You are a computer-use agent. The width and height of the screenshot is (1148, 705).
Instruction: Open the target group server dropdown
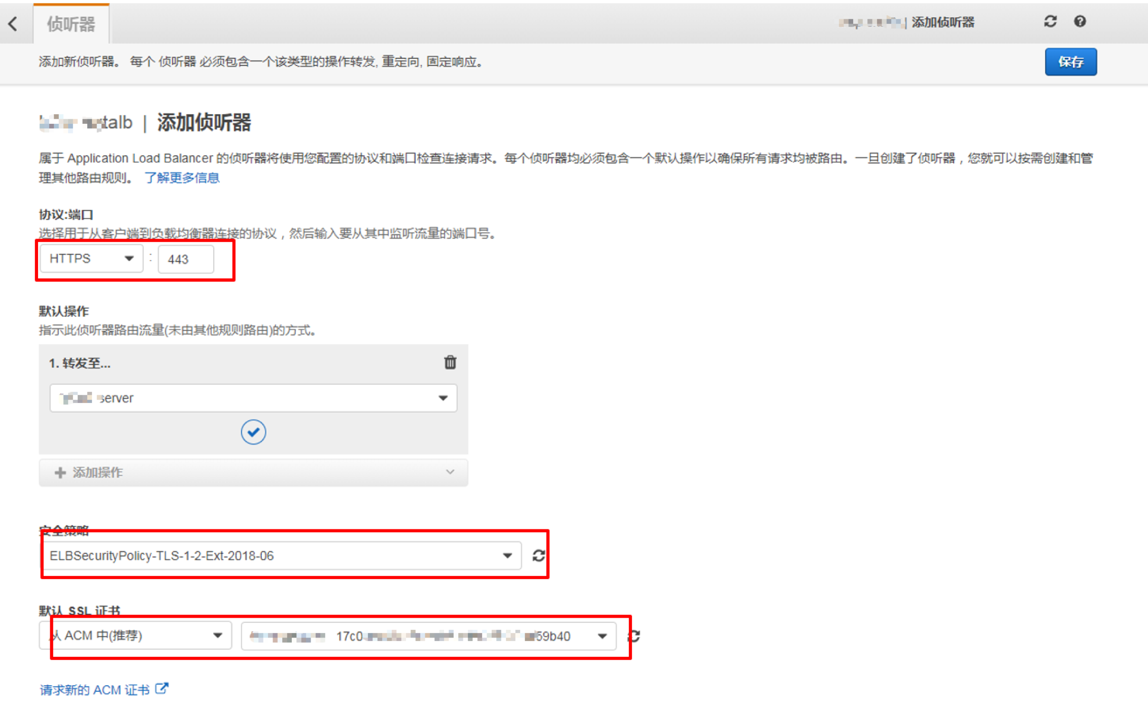coord(253,397)
